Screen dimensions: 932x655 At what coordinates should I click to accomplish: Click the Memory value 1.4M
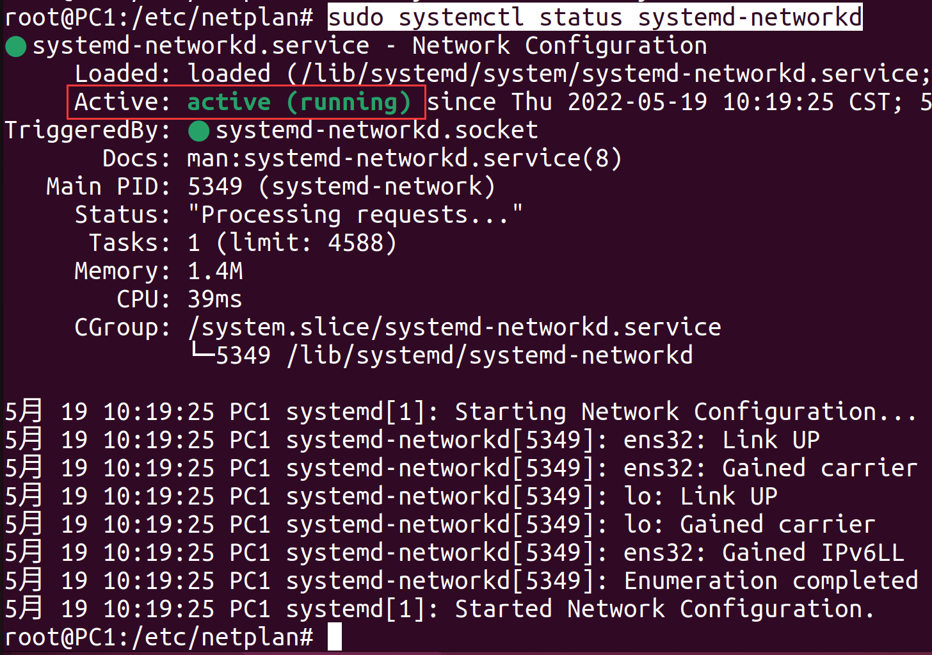click(215, 271)
